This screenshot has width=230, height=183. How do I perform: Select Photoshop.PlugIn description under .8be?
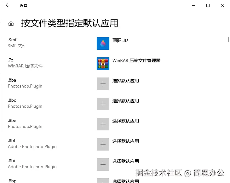tap(25, 126)
